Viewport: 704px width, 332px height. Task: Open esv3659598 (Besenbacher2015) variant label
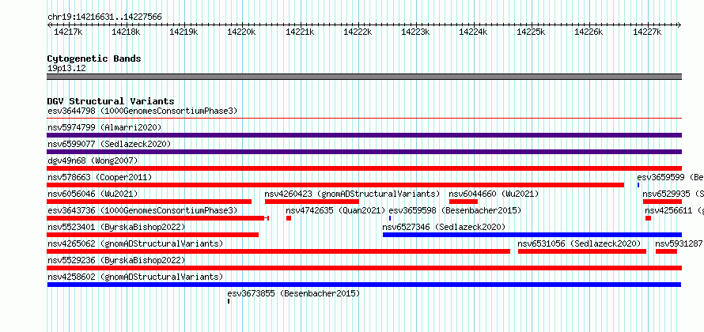(455, 210)
